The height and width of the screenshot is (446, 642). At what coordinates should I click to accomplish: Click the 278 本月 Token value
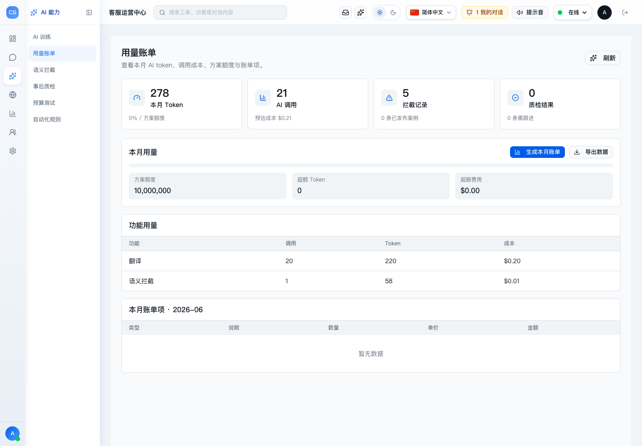tap(160, 93)
